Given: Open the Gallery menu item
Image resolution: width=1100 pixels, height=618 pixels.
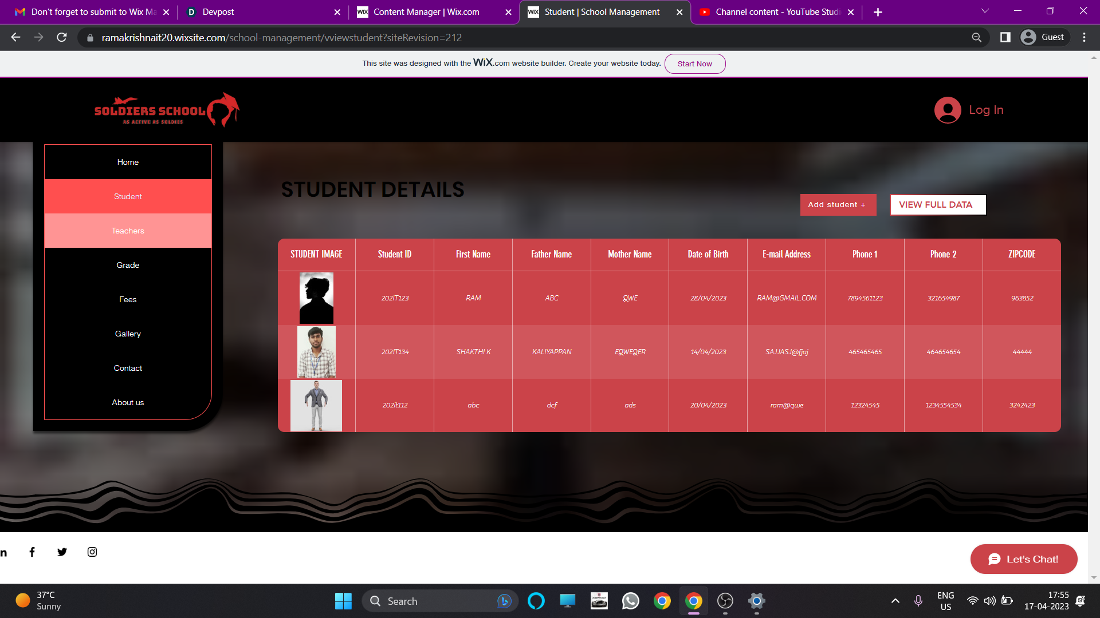Looking at the screenshot, I should click(128, 334).
